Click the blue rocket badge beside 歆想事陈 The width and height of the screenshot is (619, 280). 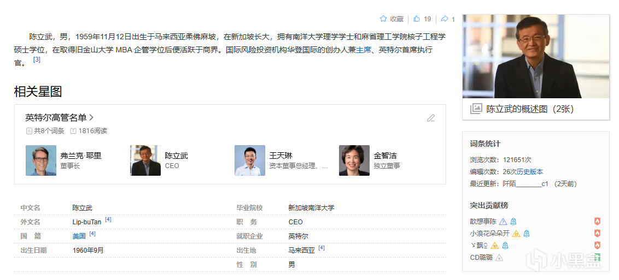click(513, 222)
